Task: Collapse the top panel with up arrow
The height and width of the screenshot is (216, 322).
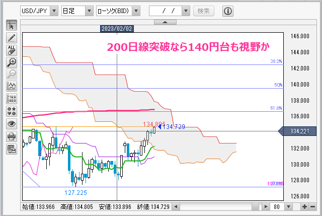Action: [x=165, y=22]
